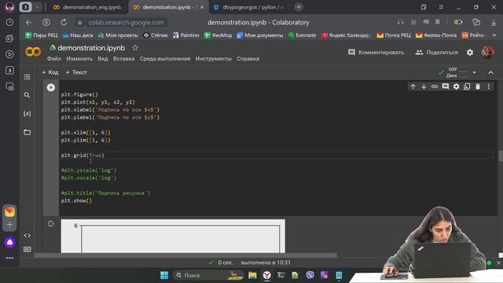Expand RAM and disk resources dropdown

tap(474, 72)
